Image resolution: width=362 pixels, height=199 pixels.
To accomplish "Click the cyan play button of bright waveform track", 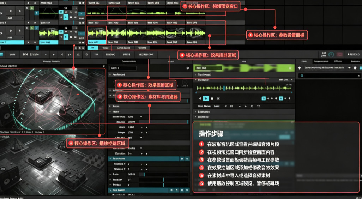I will (66, 37).
